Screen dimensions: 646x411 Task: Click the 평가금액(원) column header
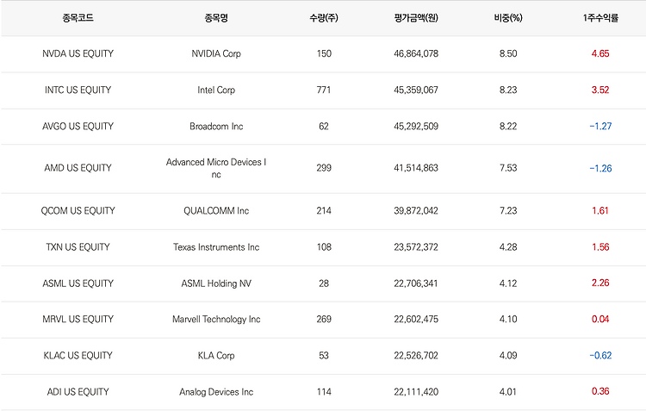tap(416, 18)
